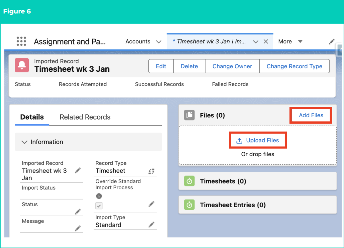
Task: Open the Files (0) related list
Action: tap(213, 115)
